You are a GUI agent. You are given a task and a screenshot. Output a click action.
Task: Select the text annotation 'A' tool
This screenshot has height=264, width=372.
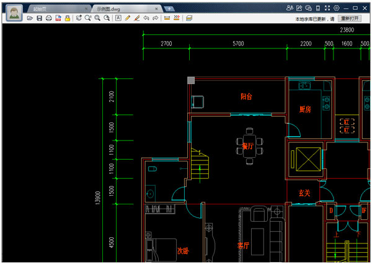118,18
